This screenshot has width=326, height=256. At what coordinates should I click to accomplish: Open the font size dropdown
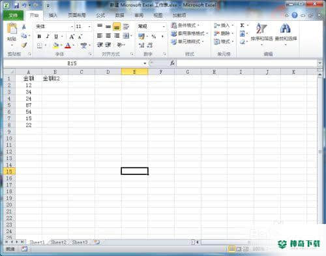[x=89, y=27]
